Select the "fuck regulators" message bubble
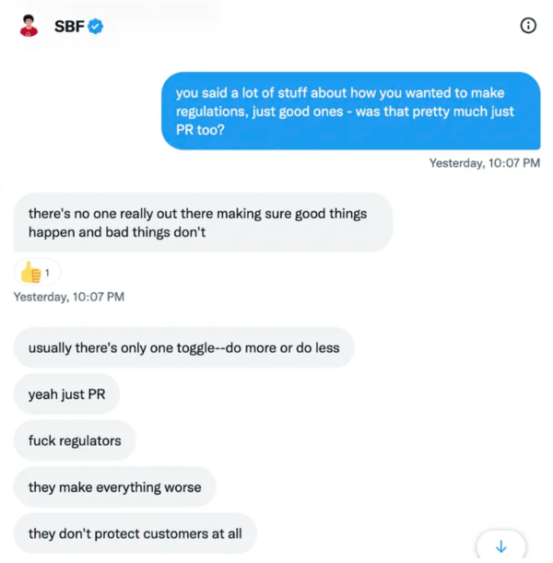Image resolution: width=553 pixels, height=563 pixels. click(75, 440)
